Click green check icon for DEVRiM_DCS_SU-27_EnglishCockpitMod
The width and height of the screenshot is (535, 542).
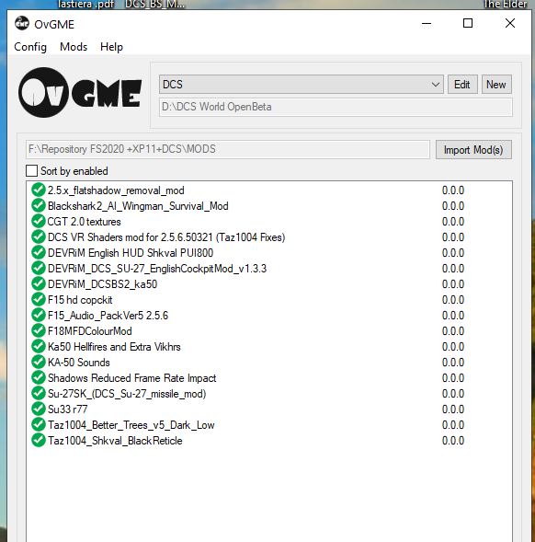[39, 268]
